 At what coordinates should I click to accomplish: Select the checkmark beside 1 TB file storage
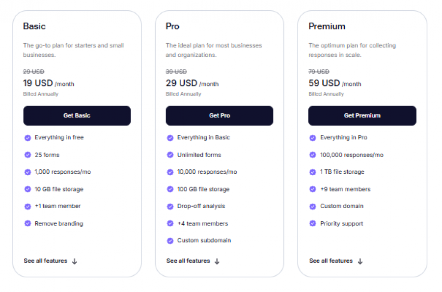click(312, 172)
